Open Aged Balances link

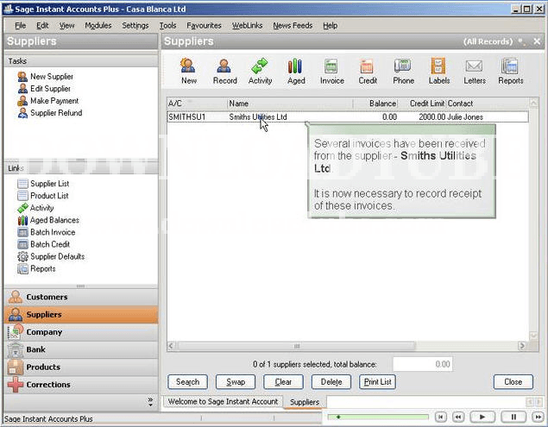pyautogui.click(x=48, y=220)
